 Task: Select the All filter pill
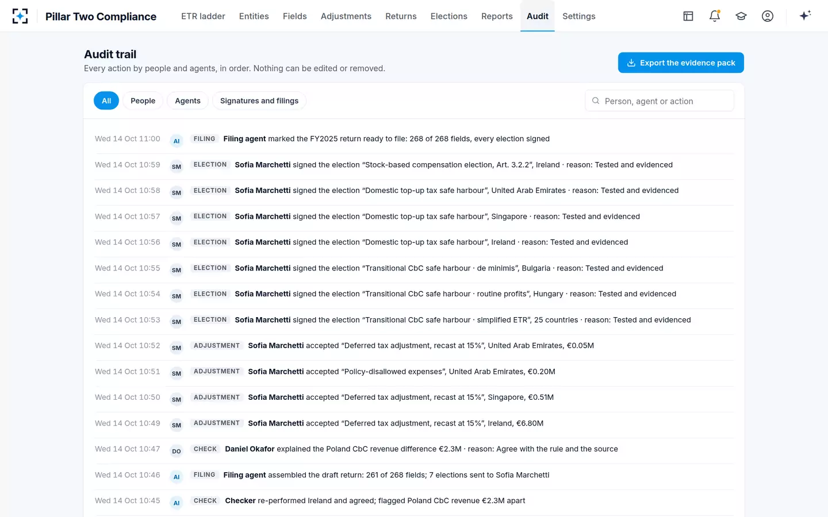106,101
